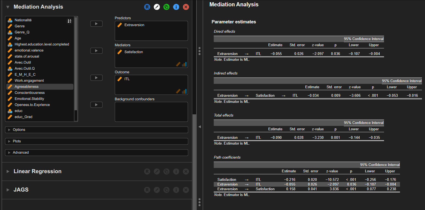Collapse the Mediation Analysis panel triangle
Image resolution: width=425 pixels, height=210 pixels.
8,7
